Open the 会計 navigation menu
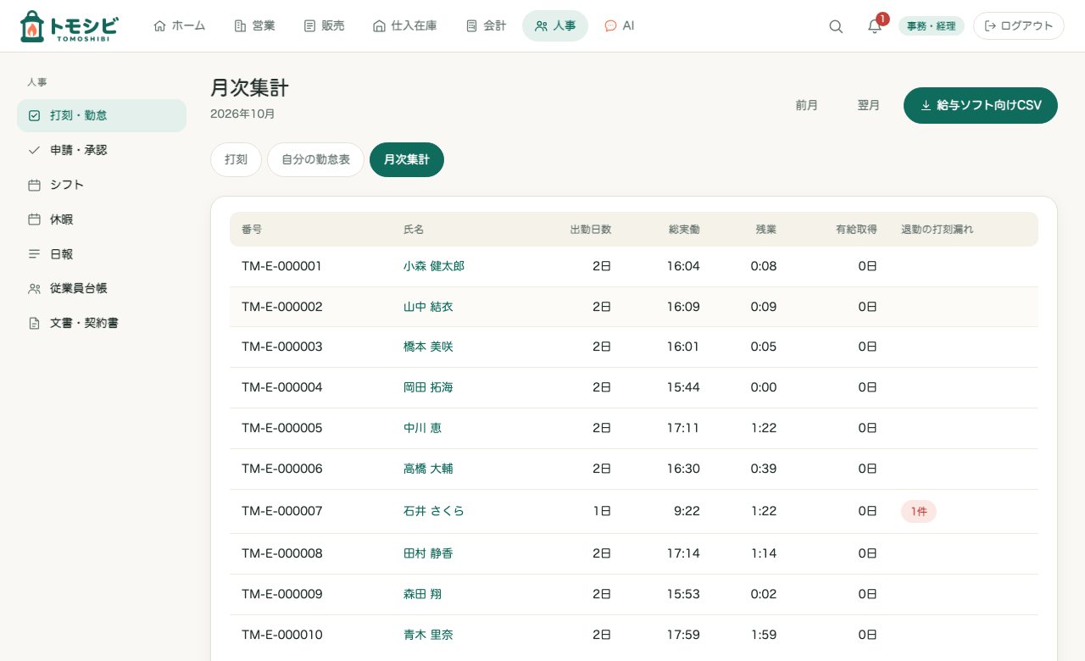1085x661 pixels. [x=486, y=26]
